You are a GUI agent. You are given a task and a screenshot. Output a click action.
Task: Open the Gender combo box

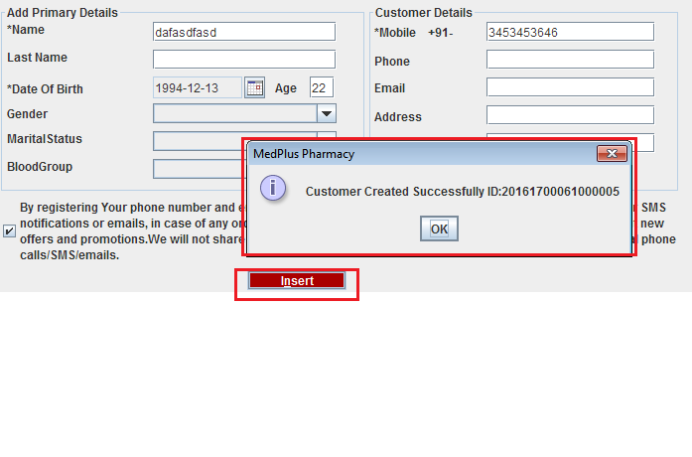[x=244, y=113]
